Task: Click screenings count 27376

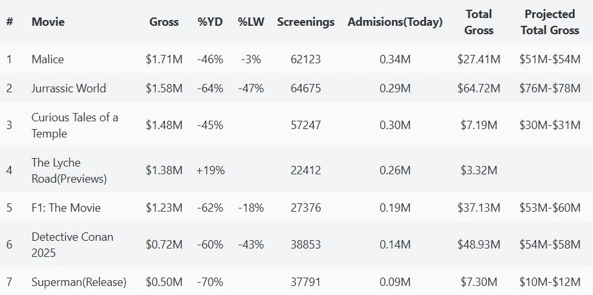Action: click(x=306, y=208)
